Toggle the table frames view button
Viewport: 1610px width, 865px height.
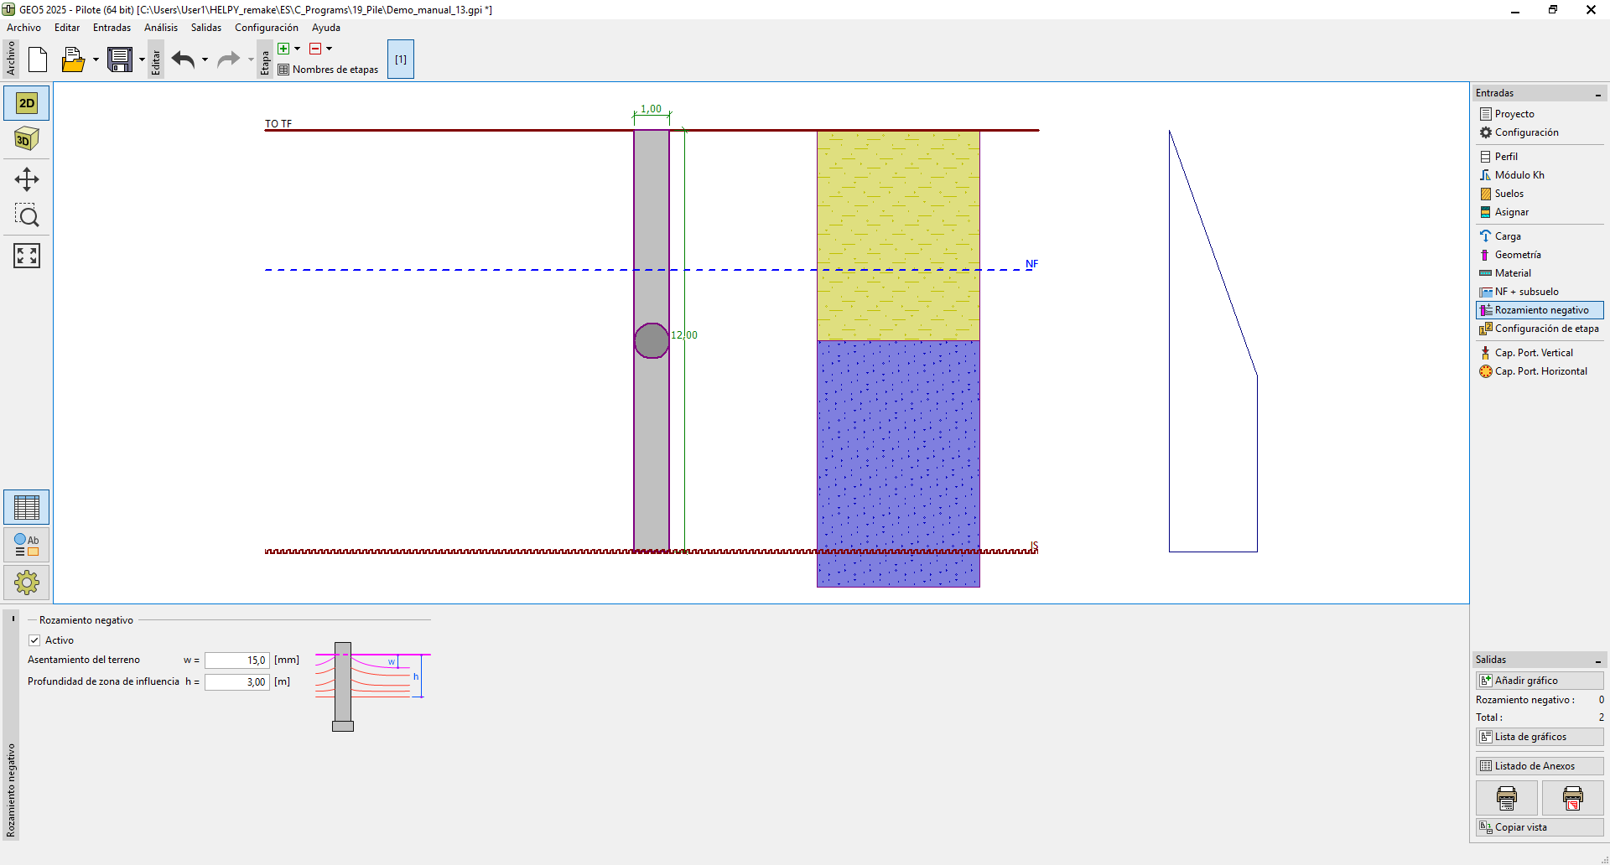(x=27, y=507)
